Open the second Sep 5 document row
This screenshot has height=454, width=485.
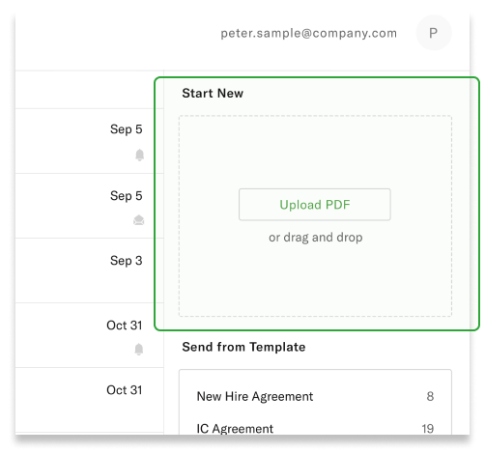point(90,206)
